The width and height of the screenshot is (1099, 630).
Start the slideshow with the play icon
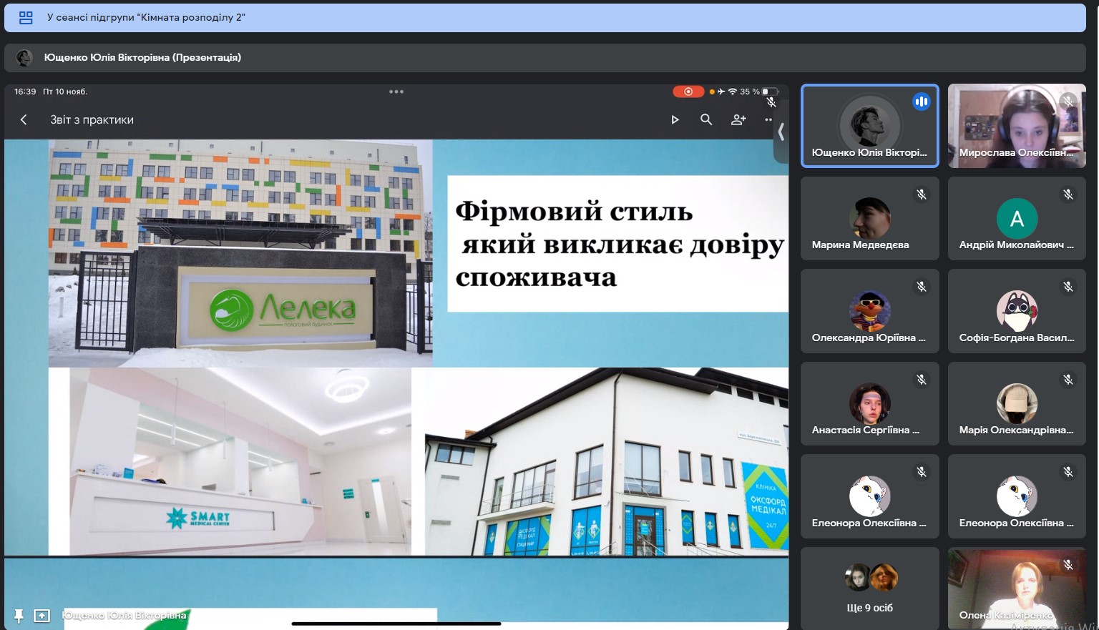tap(674, 120)
